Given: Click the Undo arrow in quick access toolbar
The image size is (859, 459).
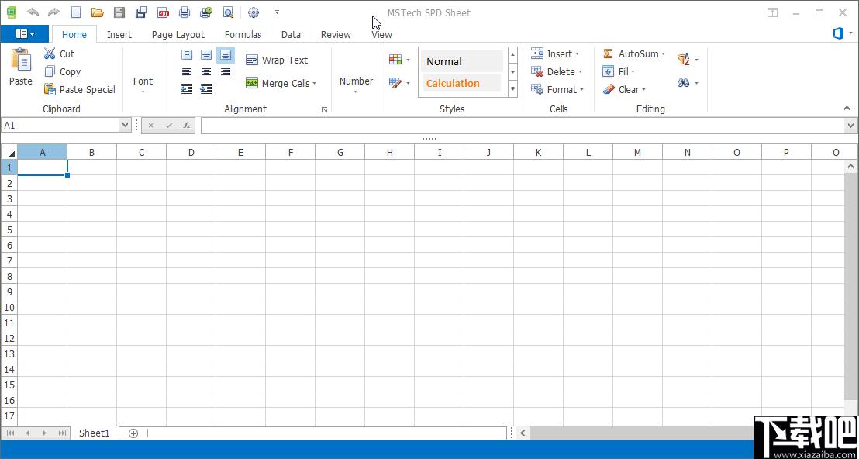Looking at the screenshot, I should tap(33, 12).
